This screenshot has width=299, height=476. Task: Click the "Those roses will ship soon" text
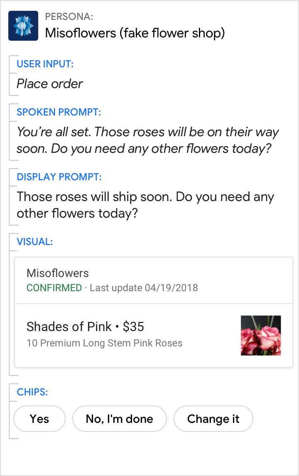tap(145, 205)
